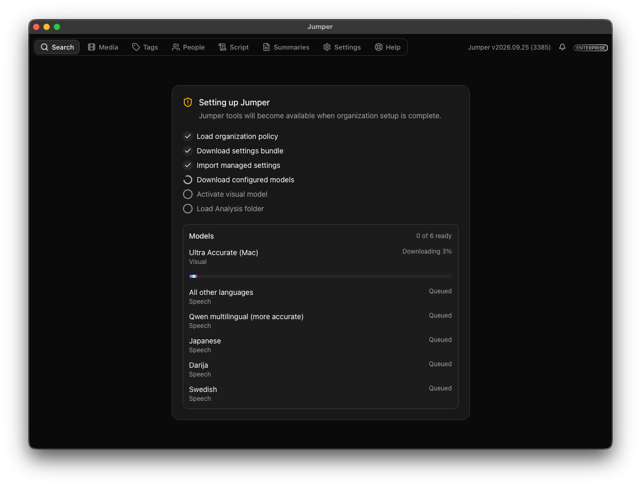This screenshot has height=487, width=641.
Task: Open the Summaries tab
Action: [x=286, y=47]
